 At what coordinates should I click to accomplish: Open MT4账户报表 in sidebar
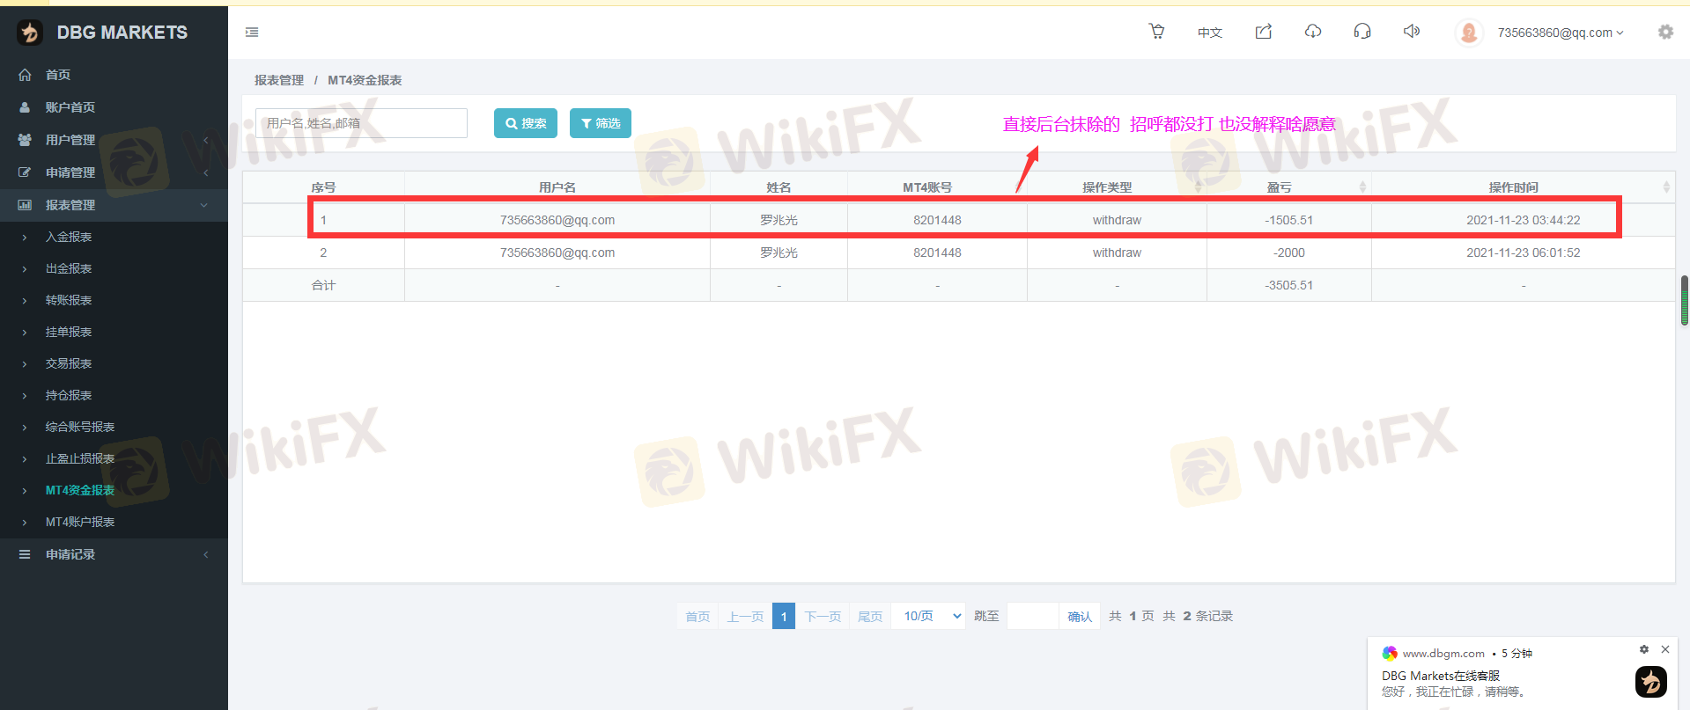80,522
